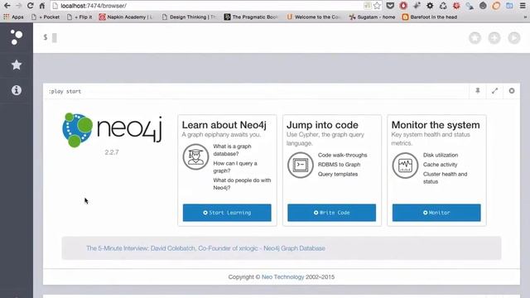The image size is (530, 298).
Task: Click the terminal code icon
Action: pyautogui.click(x=301, y=166)
